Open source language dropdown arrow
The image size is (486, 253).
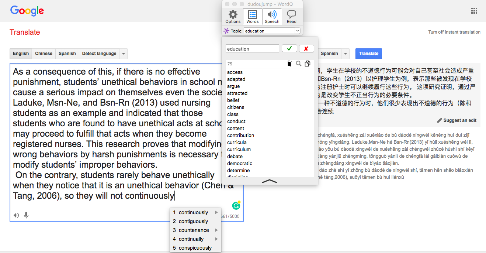(x=124, y=54)
